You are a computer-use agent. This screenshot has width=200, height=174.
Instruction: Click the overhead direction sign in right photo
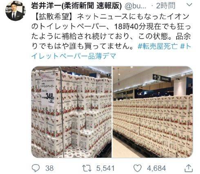[x=162, y=78]
